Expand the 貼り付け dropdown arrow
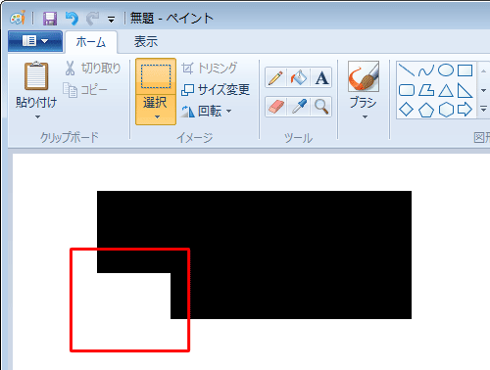 tap(37, 116)
